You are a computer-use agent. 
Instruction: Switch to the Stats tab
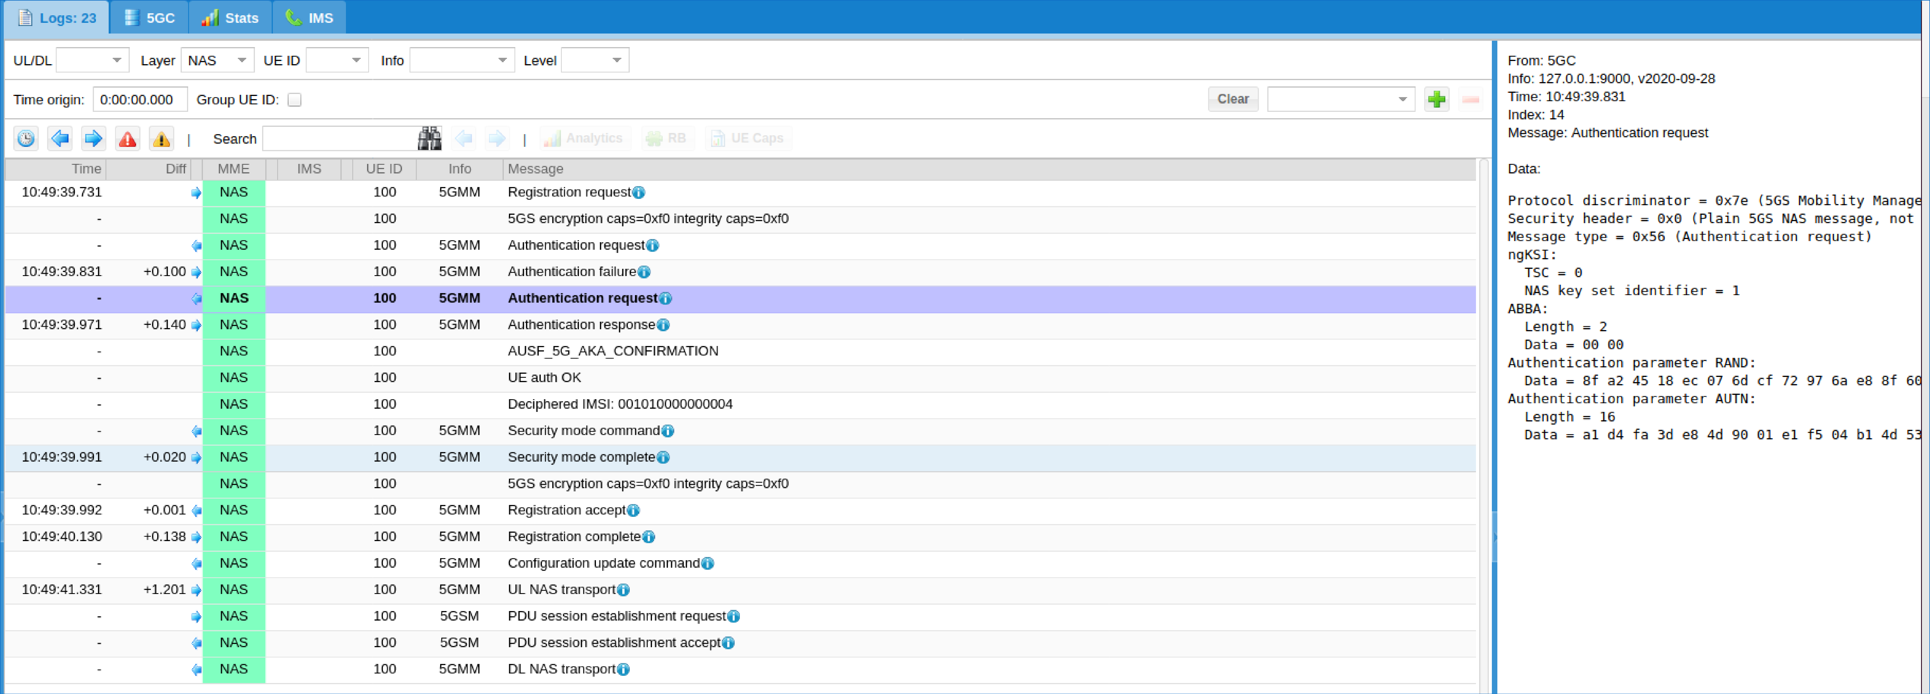[x=230, y=17]
